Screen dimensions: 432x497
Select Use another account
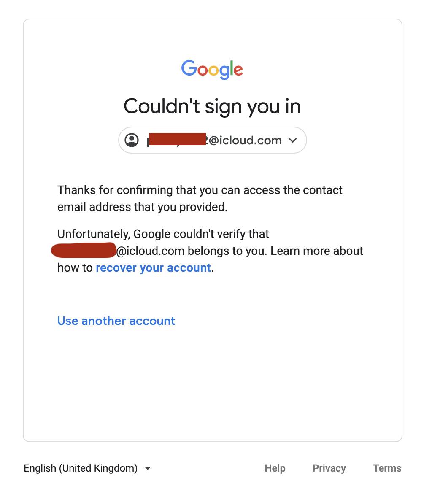coord(116,321)
